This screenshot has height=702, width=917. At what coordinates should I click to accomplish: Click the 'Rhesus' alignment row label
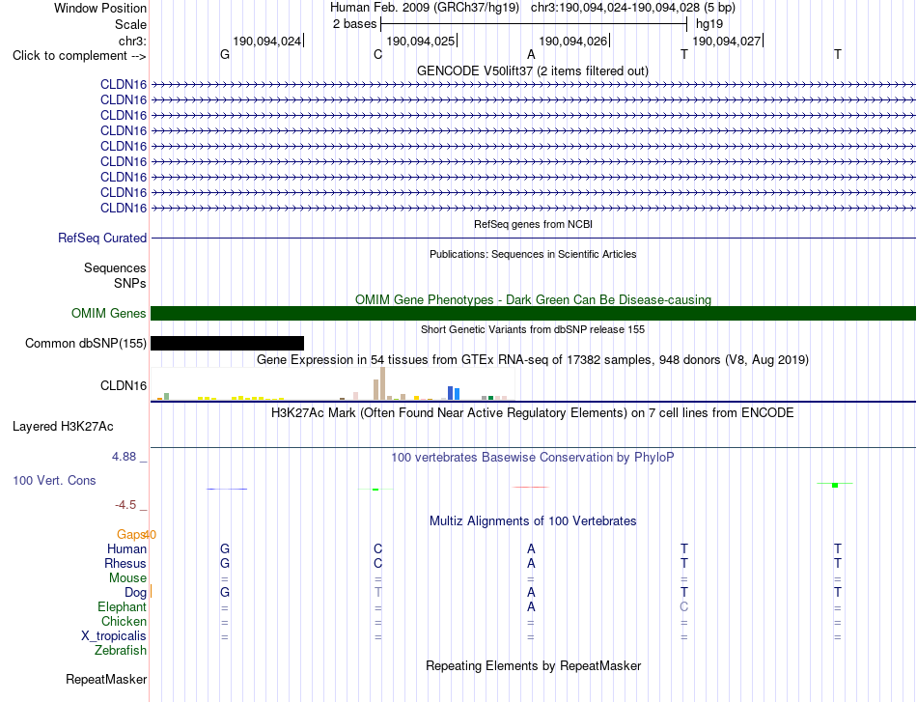pos(125,563)
